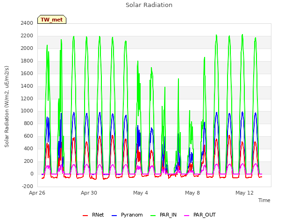Click the 1600 y-axis tick label

27,73
